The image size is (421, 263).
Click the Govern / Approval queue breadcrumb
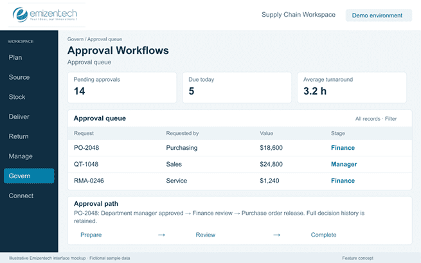(x=94, y=39)
